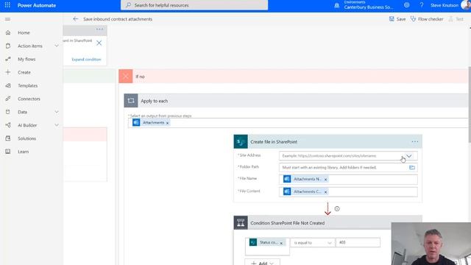471x265 pixels.
Task: Click the info icon beside run-after arrow
Action: (337, 208)
